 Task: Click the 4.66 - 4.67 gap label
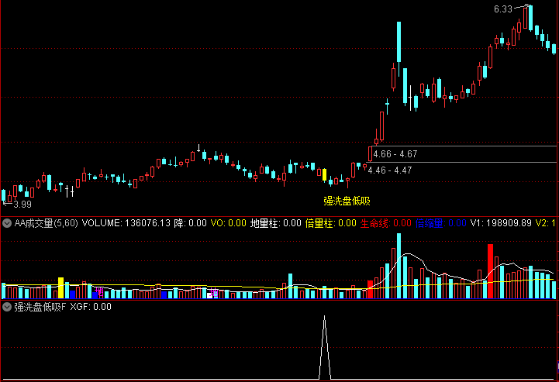395,154
